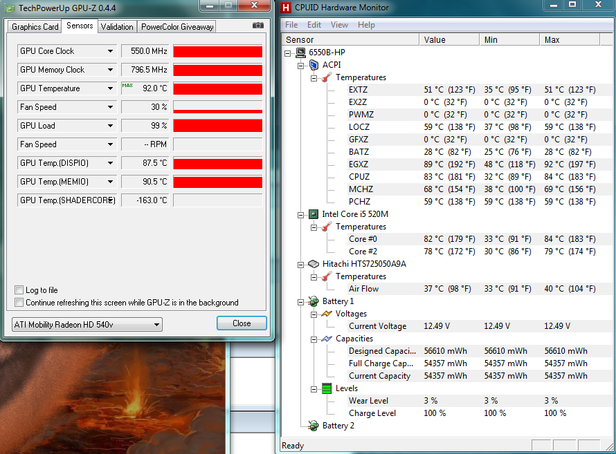
Task: Click the 92.0 °C GPU Temperature value field
Action: pos(145,88)
